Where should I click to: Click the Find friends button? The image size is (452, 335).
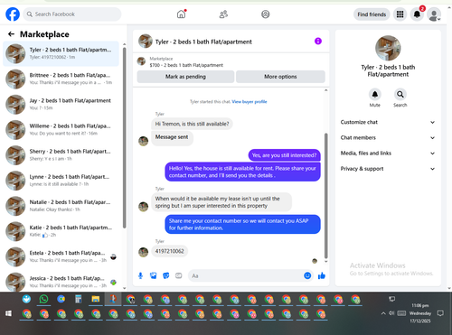pos(372,14)
